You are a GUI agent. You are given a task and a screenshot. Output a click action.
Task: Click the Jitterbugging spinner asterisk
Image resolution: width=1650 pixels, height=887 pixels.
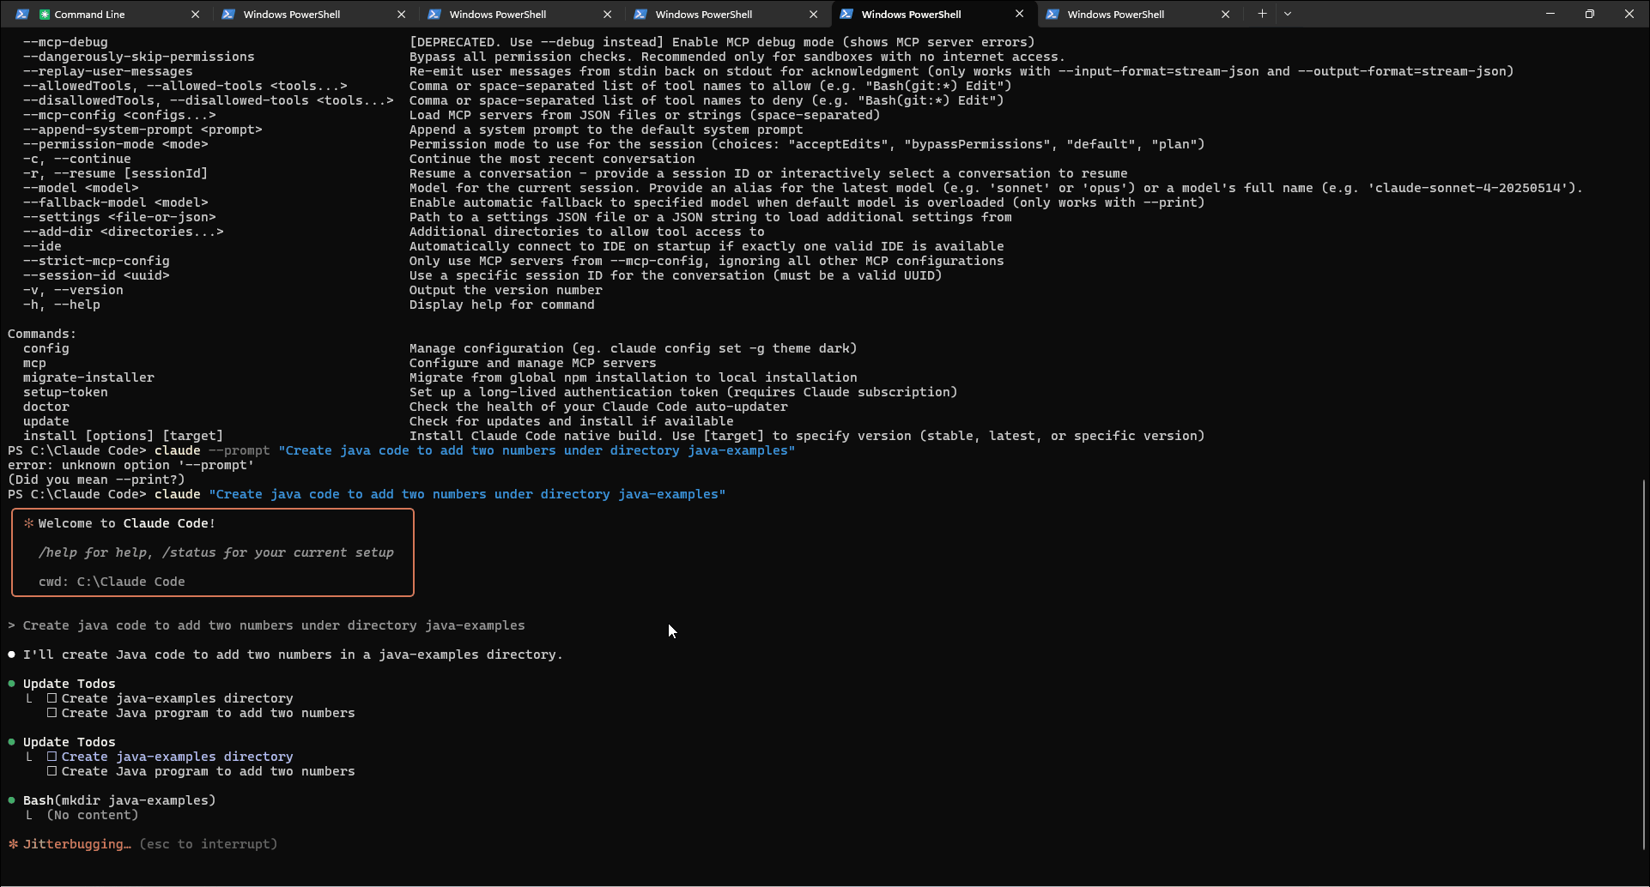pos(13,844)
